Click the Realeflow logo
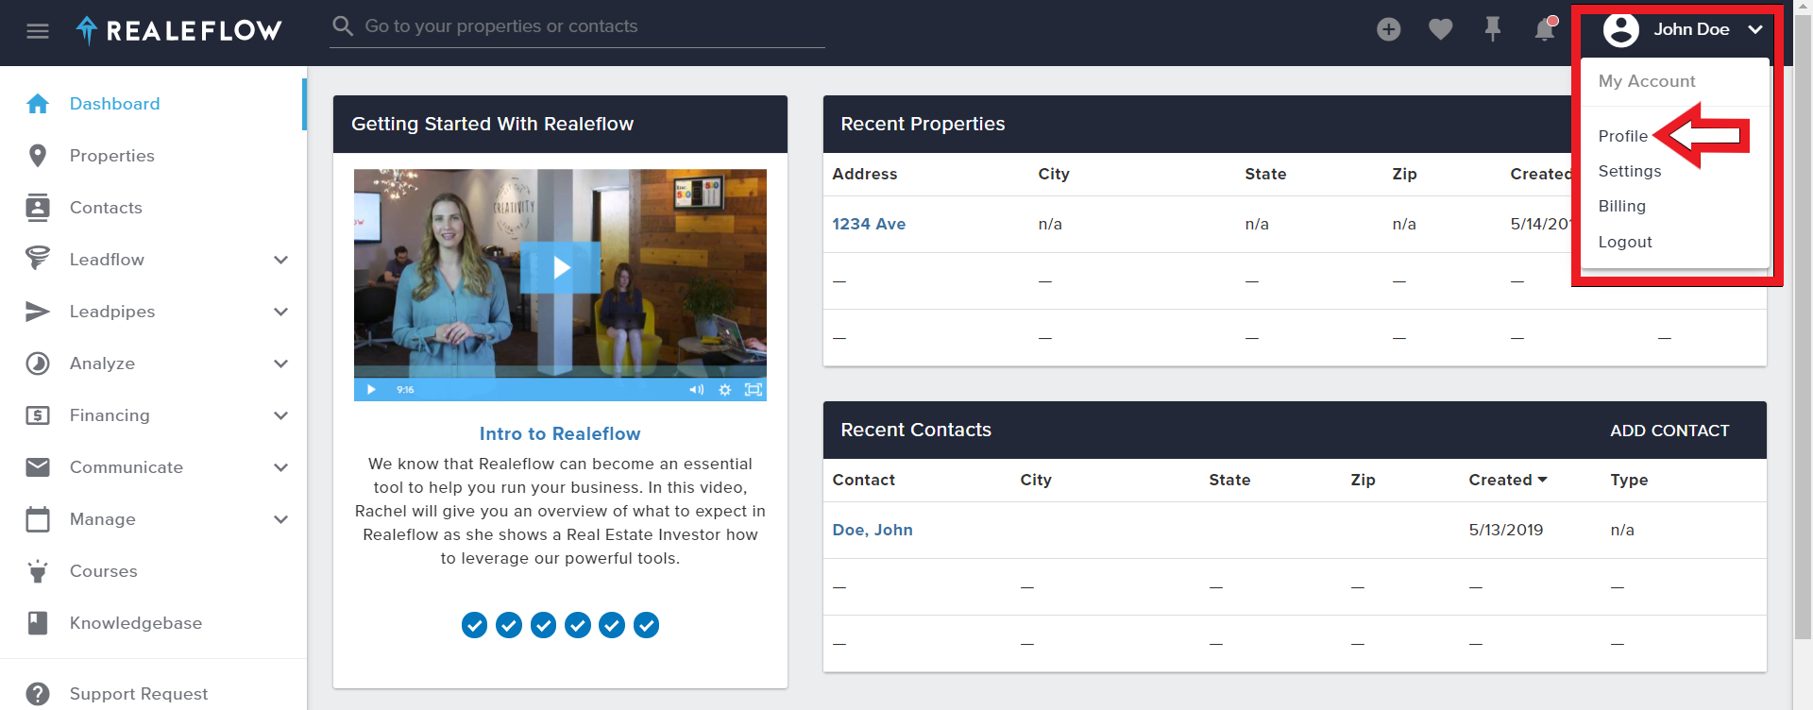The image size is (1813, 710). [x=179, y=31]
